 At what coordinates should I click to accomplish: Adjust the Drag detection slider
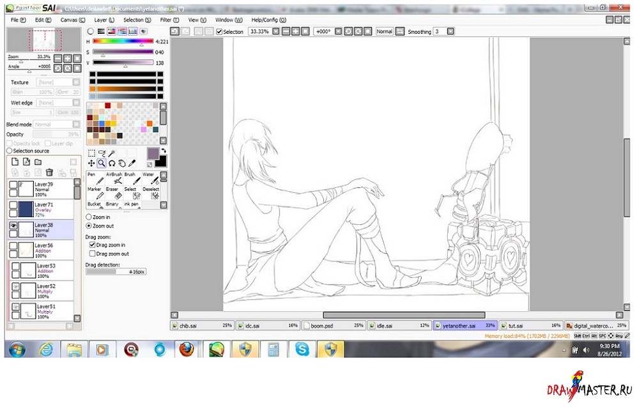pyautogui.click(x=116, y=272)
